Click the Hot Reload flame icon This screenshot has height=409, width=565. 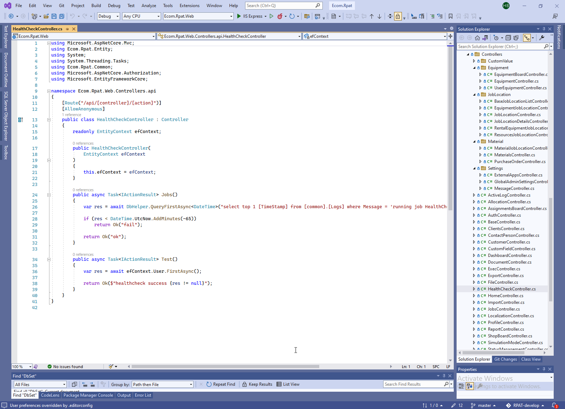tap(280, 16)
